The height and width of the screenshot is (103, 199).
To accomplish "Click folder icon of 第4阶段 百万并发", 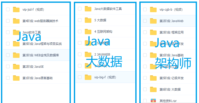I will click(x=153, y=44).
